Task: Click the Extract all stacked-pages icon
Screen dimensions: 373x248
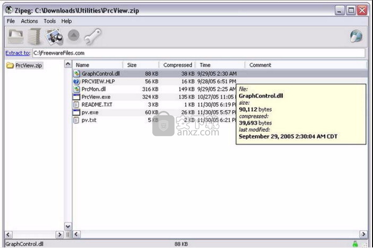Action: tap(34, 37)
